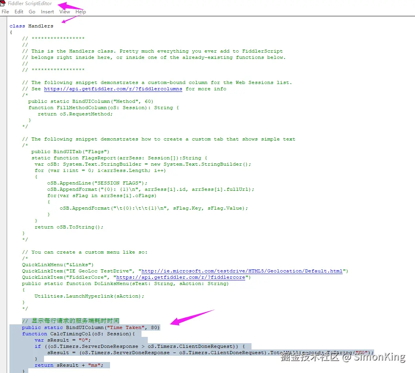This screenshot has width=415, height=373.
Task: Click the BindUIColumn("Time Taken", 80) line
Action: click(x=91, y=327)
